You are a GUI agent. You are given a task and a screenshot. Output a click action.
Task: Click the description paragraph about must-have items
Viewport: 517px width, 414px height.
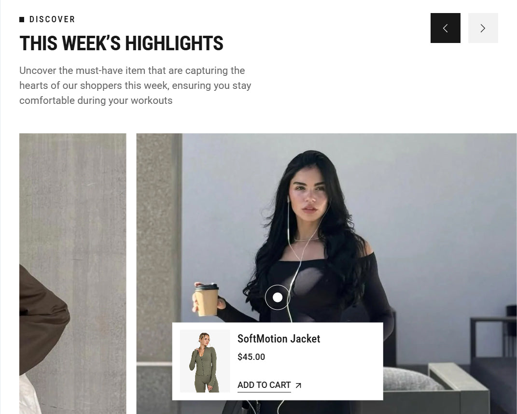point(135,86)
